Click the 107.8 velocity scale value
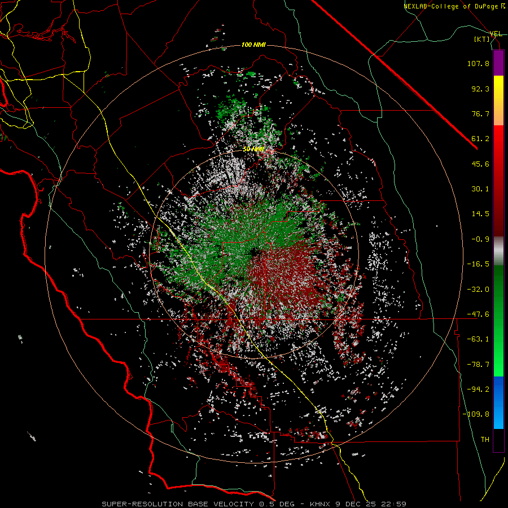This screenshot has width=508, height=508. [478, 63]
